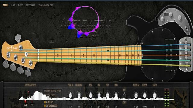This screenshot has height=108, width=193.
Task: Click the Start knob
Action: [145, 95]
